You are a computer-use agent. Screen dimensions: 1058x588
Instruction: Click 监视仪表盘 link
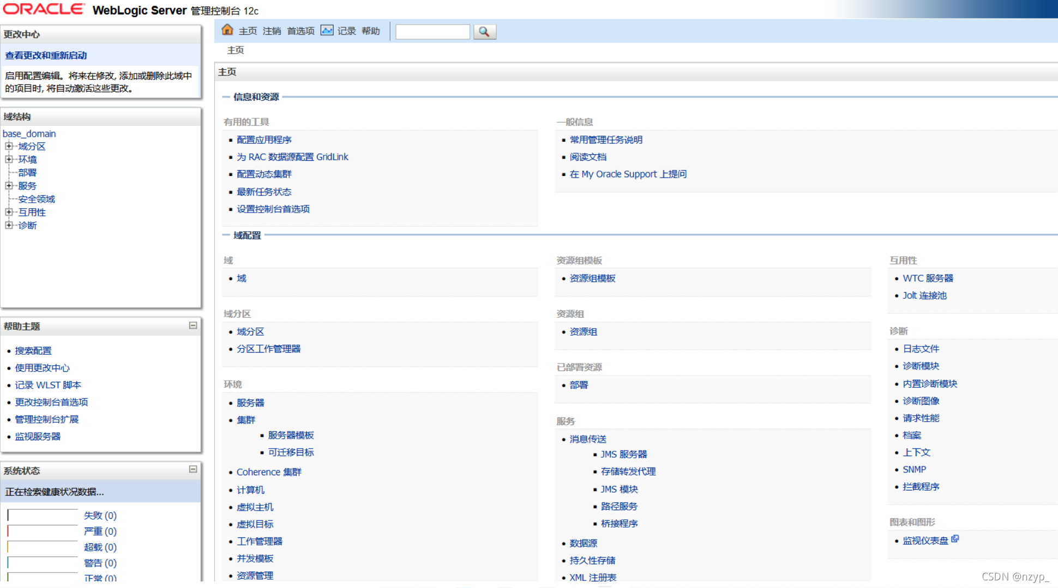tap(925, 541)
